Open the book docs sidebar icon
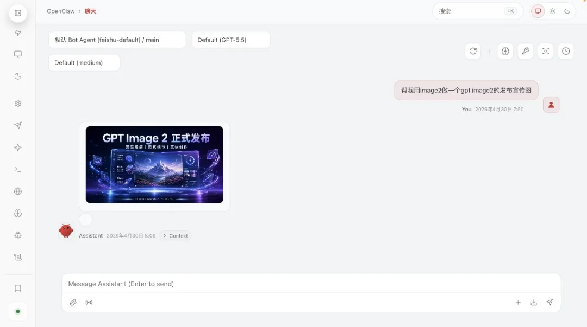Screen dimensions: 587x327 click(x=17, y=288)
